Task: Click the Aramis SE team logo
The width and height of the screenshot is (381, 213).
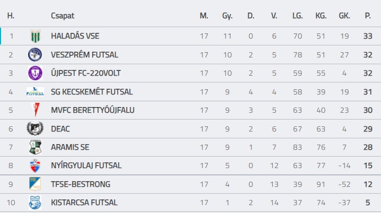Action: (35, 147)
